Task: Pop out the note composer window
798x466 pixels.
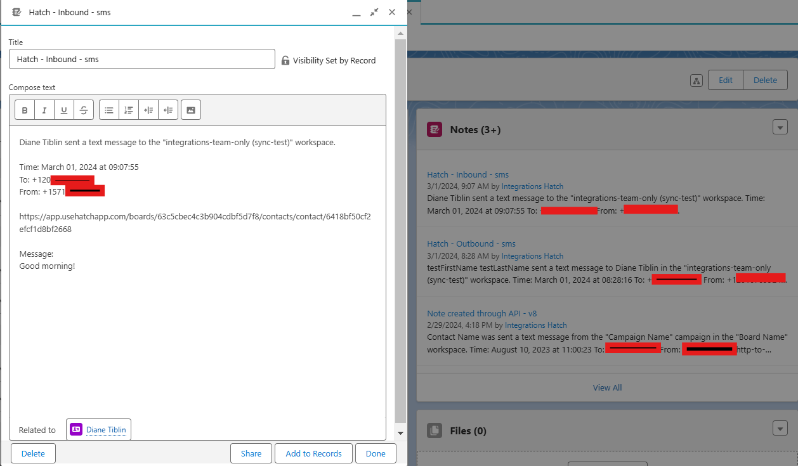Action: (x=374, y=12)
